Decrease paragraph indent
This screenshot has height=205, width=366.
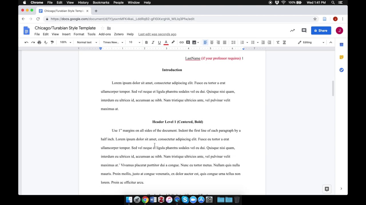263,42
